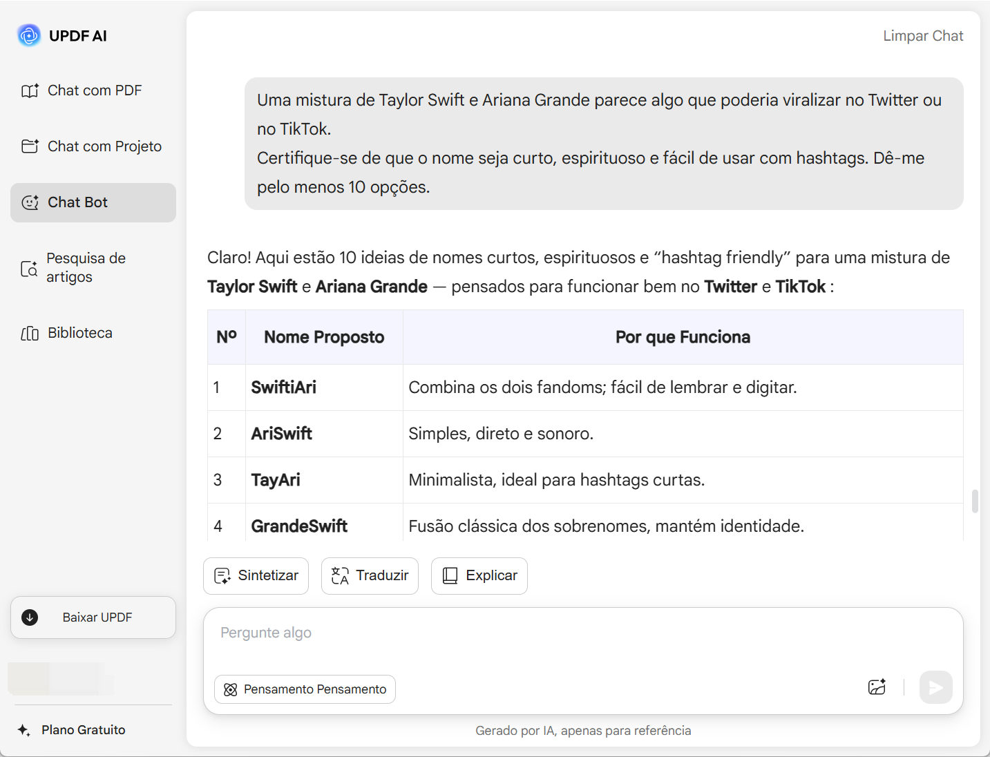Select the AriSwift name cell

324,434
